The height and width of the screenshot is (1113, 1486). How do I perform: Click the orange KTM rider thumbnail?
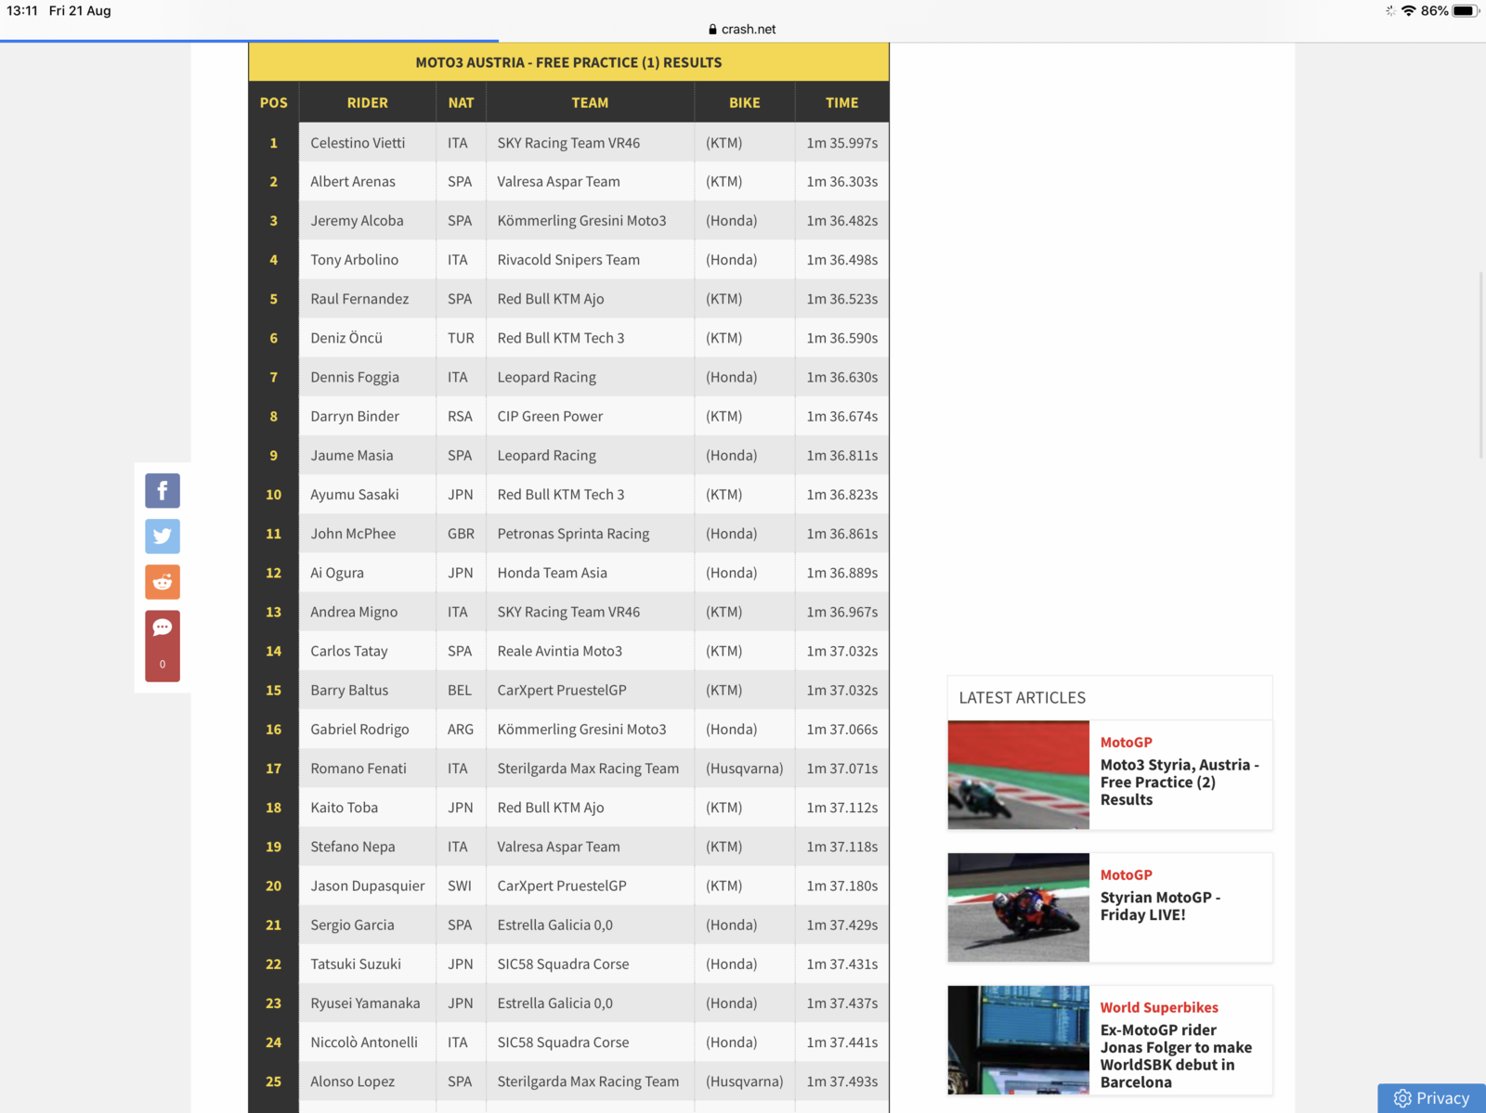click(x=1018, y=907)
